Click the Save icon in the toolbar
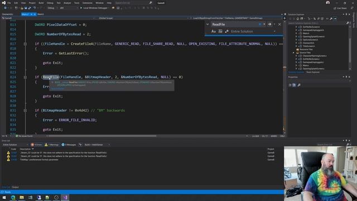This screenshot has width=357, height=201. 26,8
